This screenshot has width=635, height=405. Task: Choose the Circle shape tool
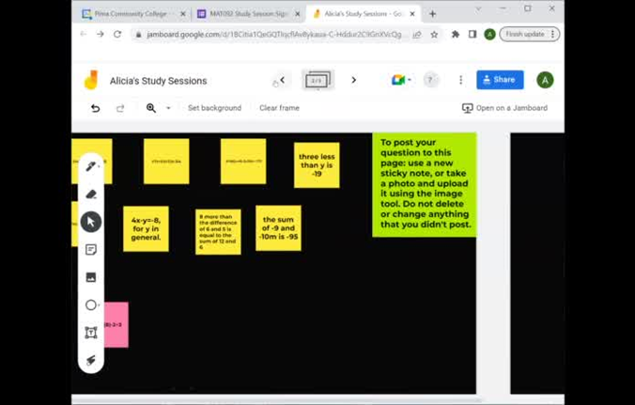[90, 304]
